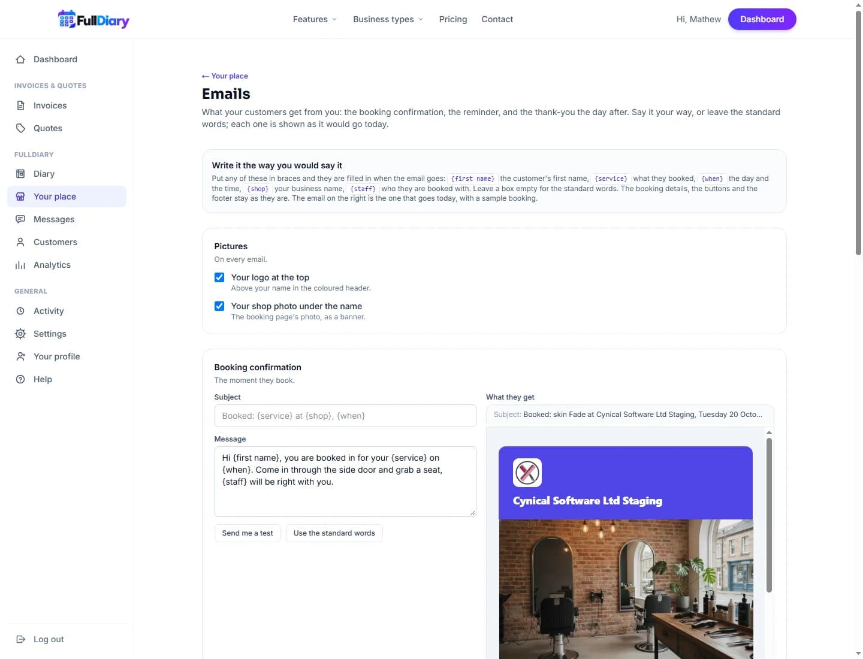Click the Customers person icon

(20, 242)
